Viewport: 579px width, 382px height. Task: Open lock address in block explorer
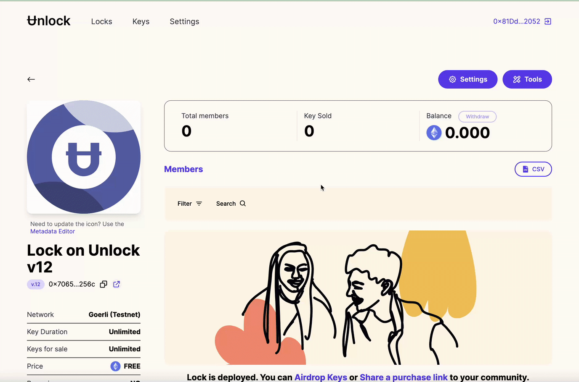[117, 284]
